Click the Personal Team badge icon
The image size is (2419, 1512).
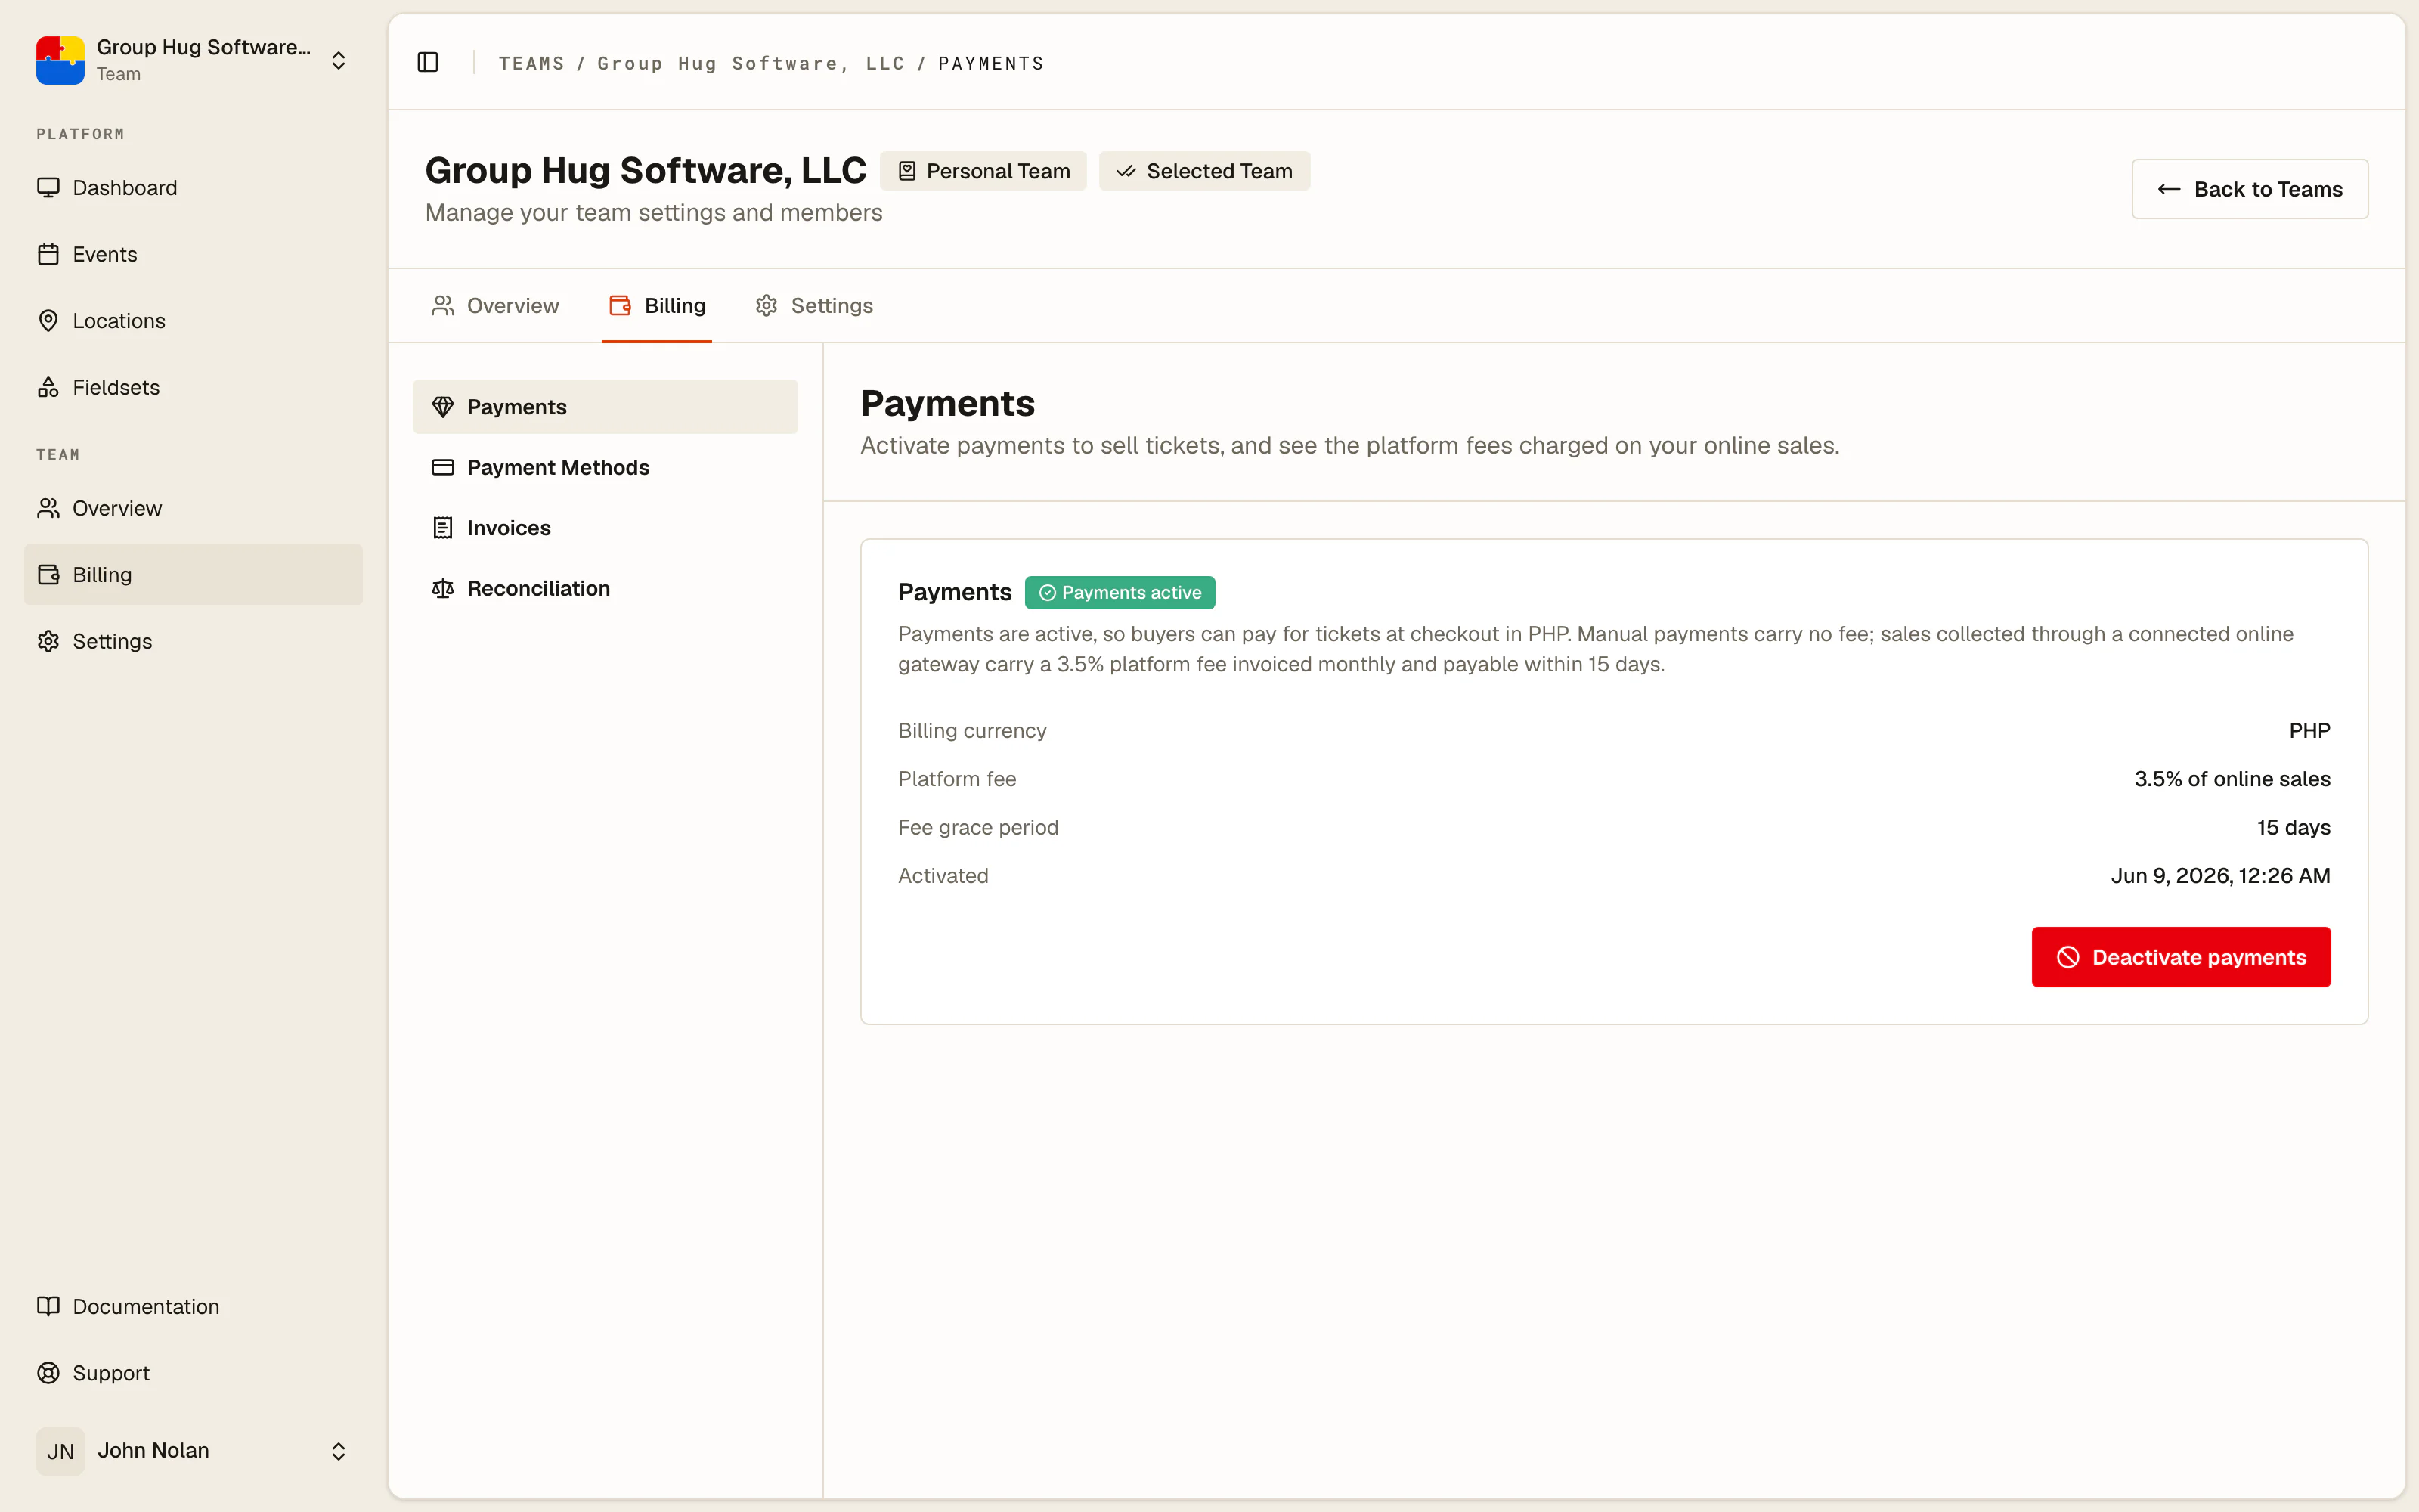(906, 171)
